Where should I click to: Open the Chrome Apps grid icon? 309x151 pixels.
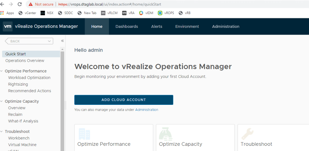pyautogui.click(x=2, y=13)
